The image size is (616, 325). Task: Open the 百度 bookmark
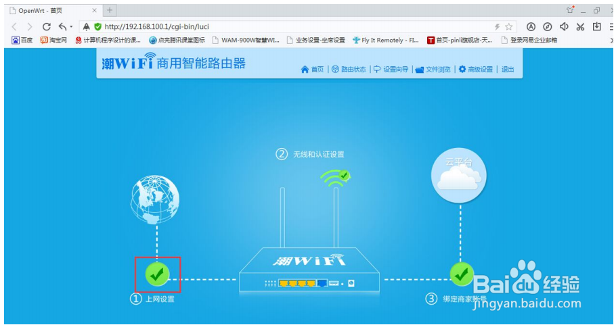(x=22, y=40)
